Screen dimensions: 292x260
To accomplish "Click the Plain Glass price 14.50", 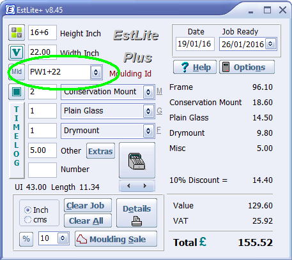I will pyautogui.click(x=263, y=118).
